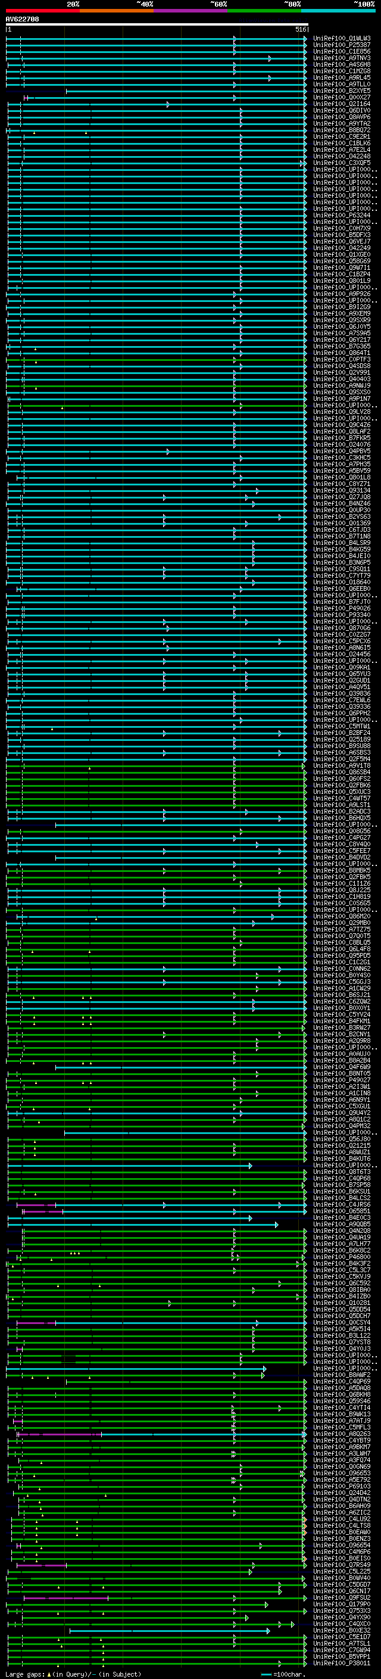Open hit UniRef100_B8BQ72

[x=342, y=130]
